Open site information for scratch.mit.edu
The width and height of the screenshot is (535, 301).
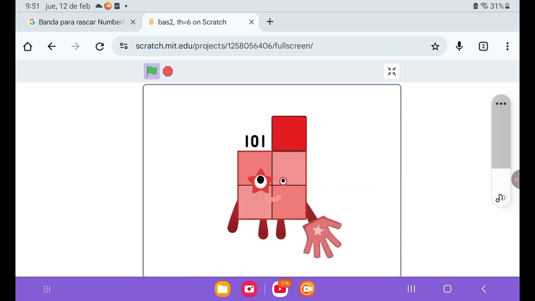tap(124, 46)
